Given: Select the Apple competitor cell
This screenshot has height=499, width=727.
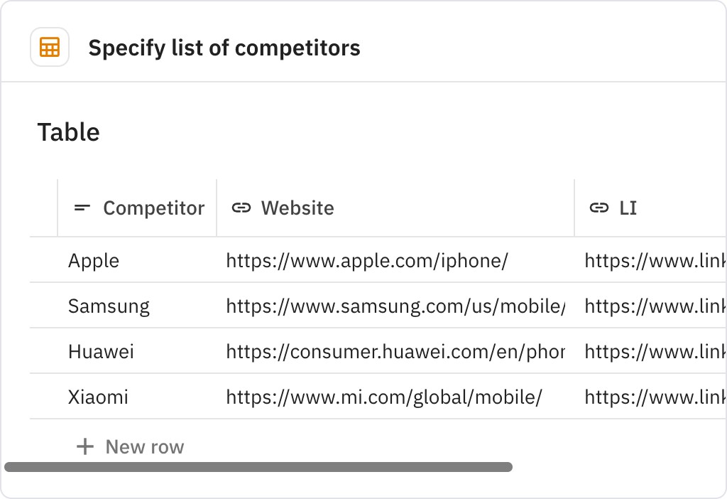Looking at the screenshot, I should [93, 260].
